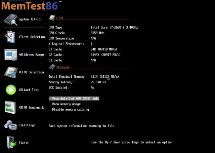The image size is (215, 153).
Task: Open the S(e)ttings menu label
Action: (x=27, y=125)
